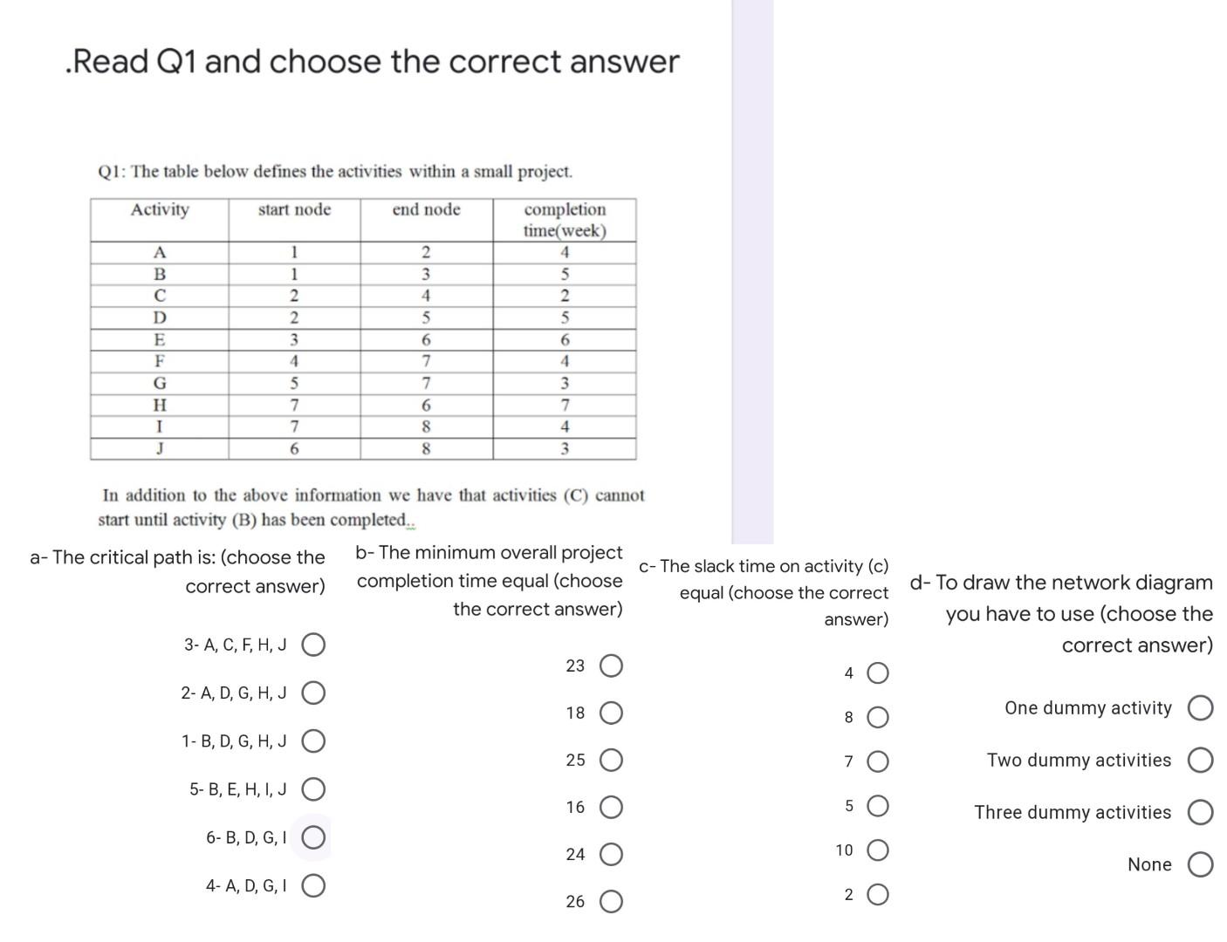Screen dimensions: 1227x942
Task: Select slack time answer 7
Action: coord(877,761)
